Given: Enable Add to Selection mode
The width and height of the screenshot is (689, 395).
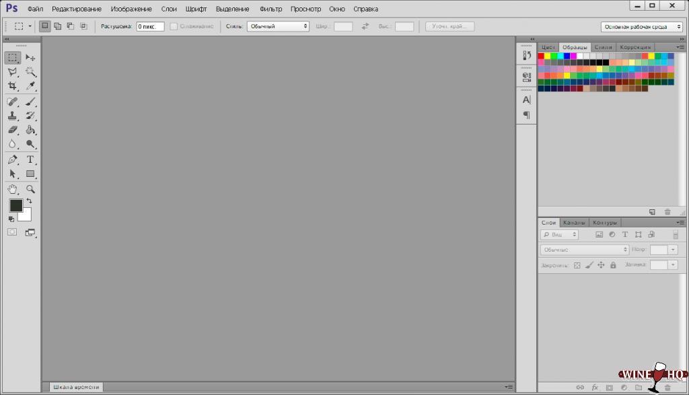Looking at the screenshot, I should coord(58,26).
